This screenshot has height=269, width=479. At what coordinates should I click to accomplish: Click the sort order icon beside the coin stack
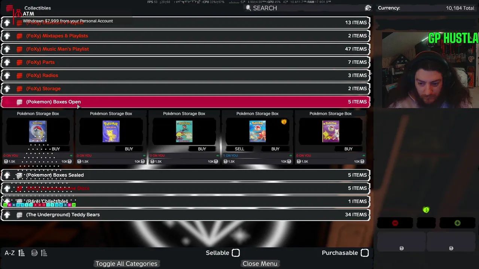44,253
